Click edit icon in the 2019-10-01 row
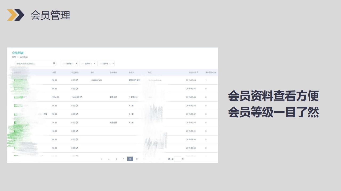Screen dimensions: 341x191 coord(77,131)
